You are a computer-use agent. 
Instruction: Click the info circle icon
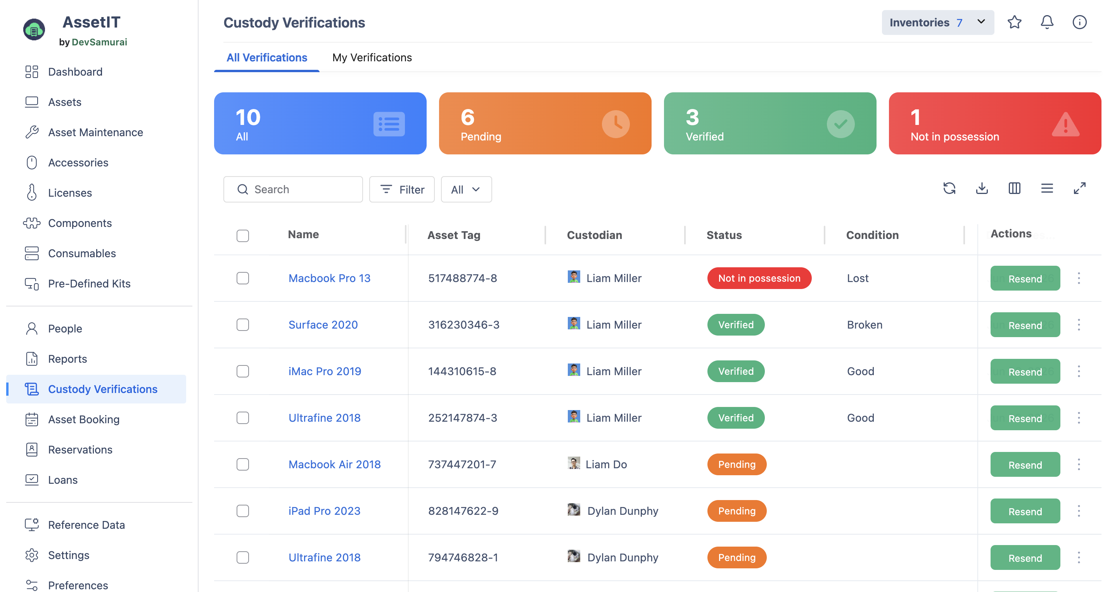(x=1079, y=22)
